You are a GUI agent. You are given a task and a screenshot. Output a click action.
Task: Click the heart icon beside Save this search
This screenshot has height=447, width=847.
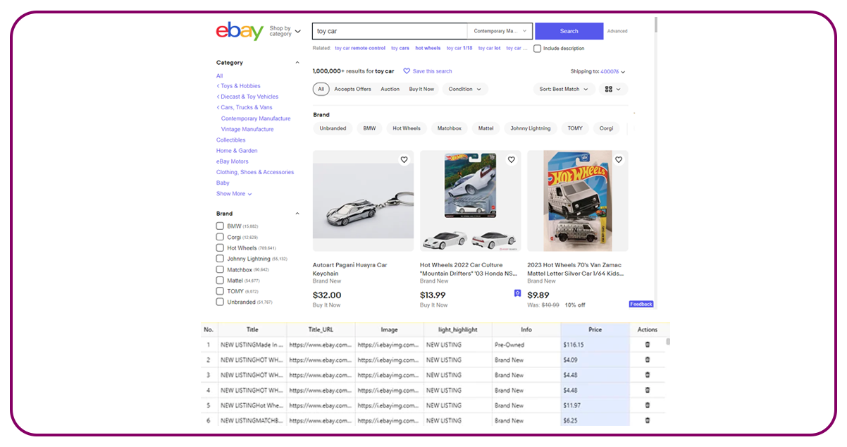[407, 71]
